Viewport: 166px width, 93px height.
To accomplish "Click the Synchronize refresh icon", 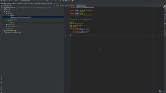I will coord(7,1).
